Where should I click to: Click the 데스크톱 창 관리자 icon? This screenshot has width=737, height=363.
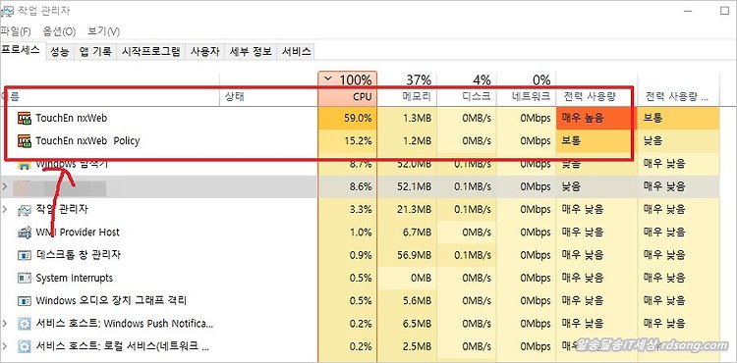point(24,255)
